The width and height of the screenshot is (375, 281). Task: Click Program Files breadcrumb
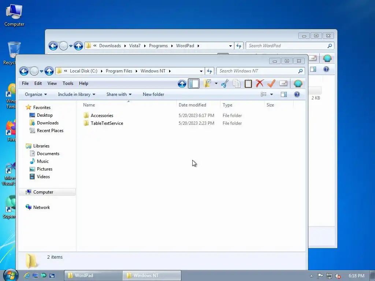pyautogui.click(x=119, y=71)
